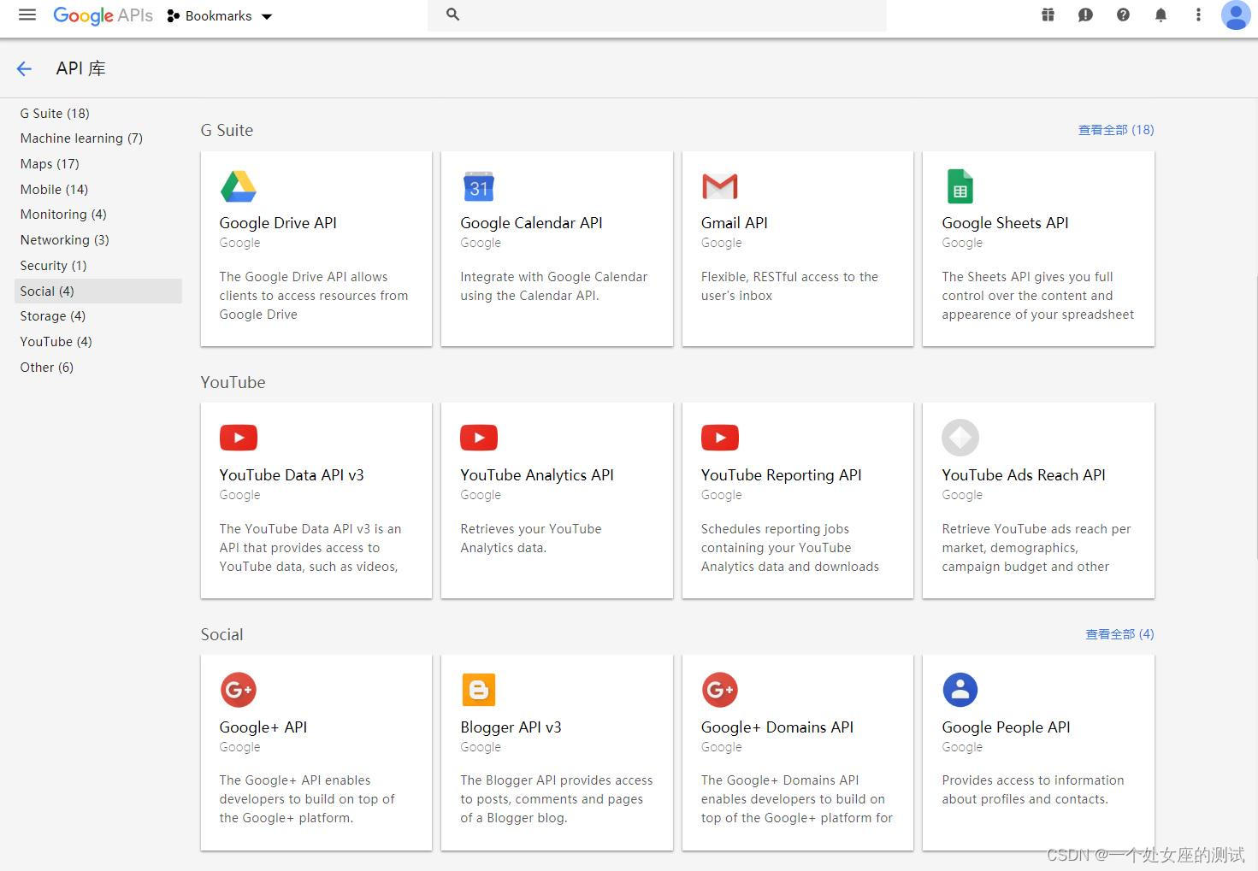Open Google Drive API title

click(278, 223)
